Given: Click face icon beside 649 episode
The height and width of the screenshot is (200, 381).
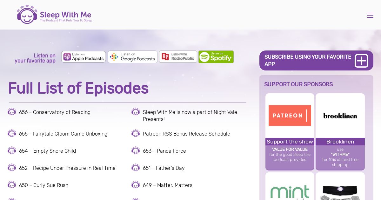Looking at the screenshot, I should click(136, 185).
